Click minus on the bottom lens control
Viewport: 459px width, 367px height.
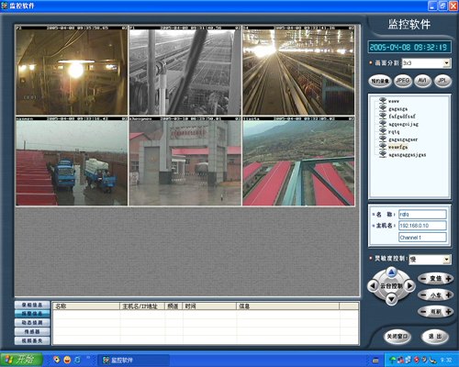click(x=423, y=312)
